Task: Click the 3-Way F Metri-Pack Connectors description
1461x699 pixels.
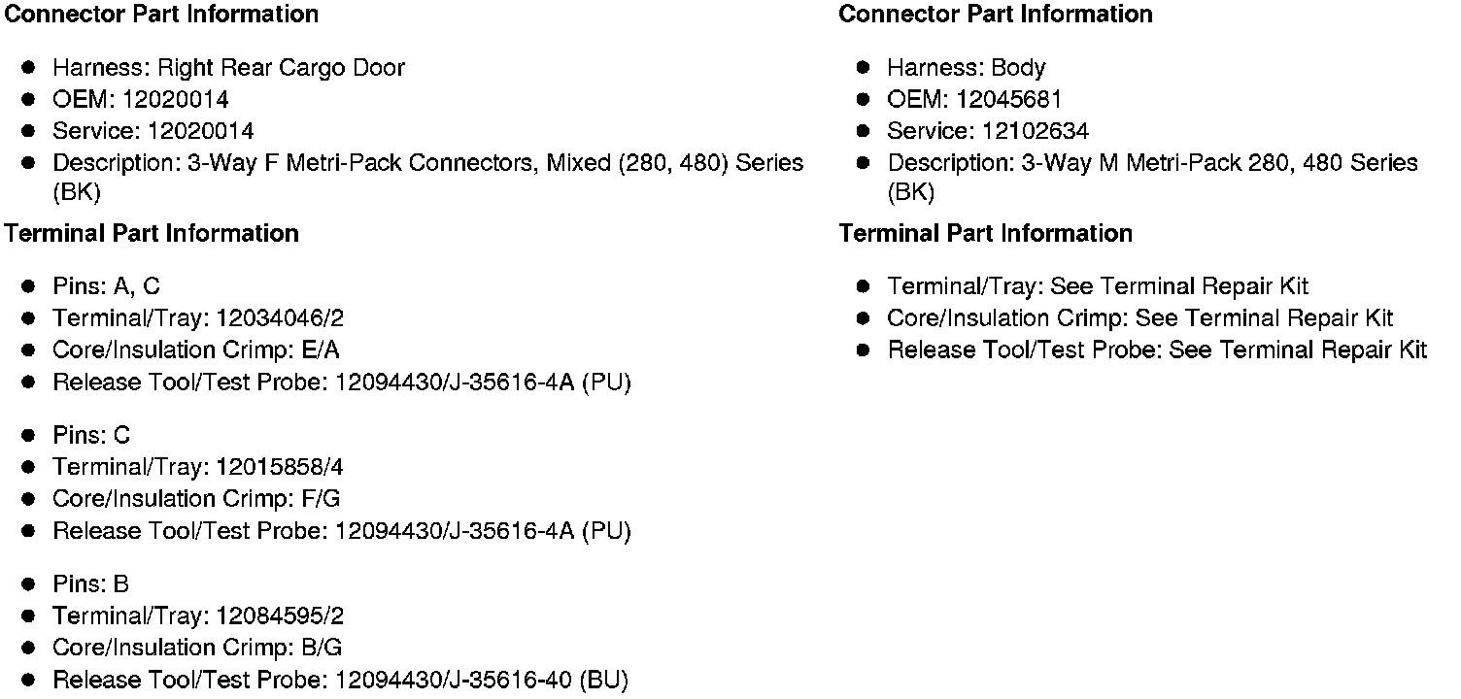Action: tap(427, 163)
